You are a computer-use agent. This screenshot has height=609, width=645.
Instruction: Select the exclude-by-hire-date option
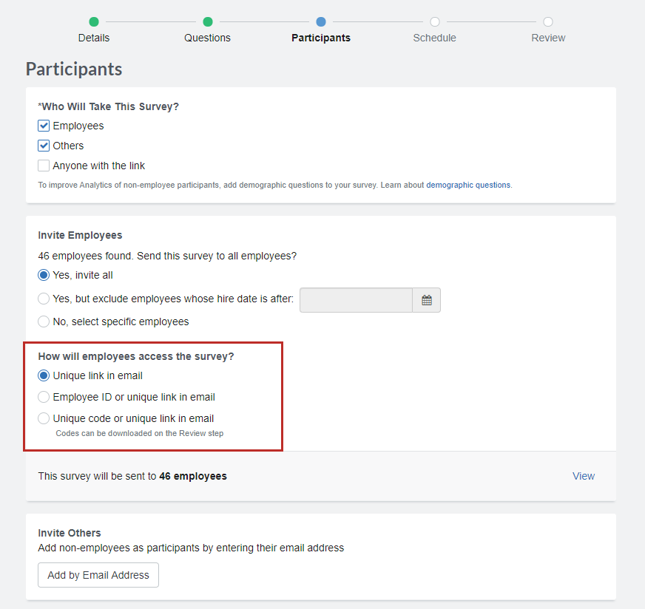click(43, 299)
